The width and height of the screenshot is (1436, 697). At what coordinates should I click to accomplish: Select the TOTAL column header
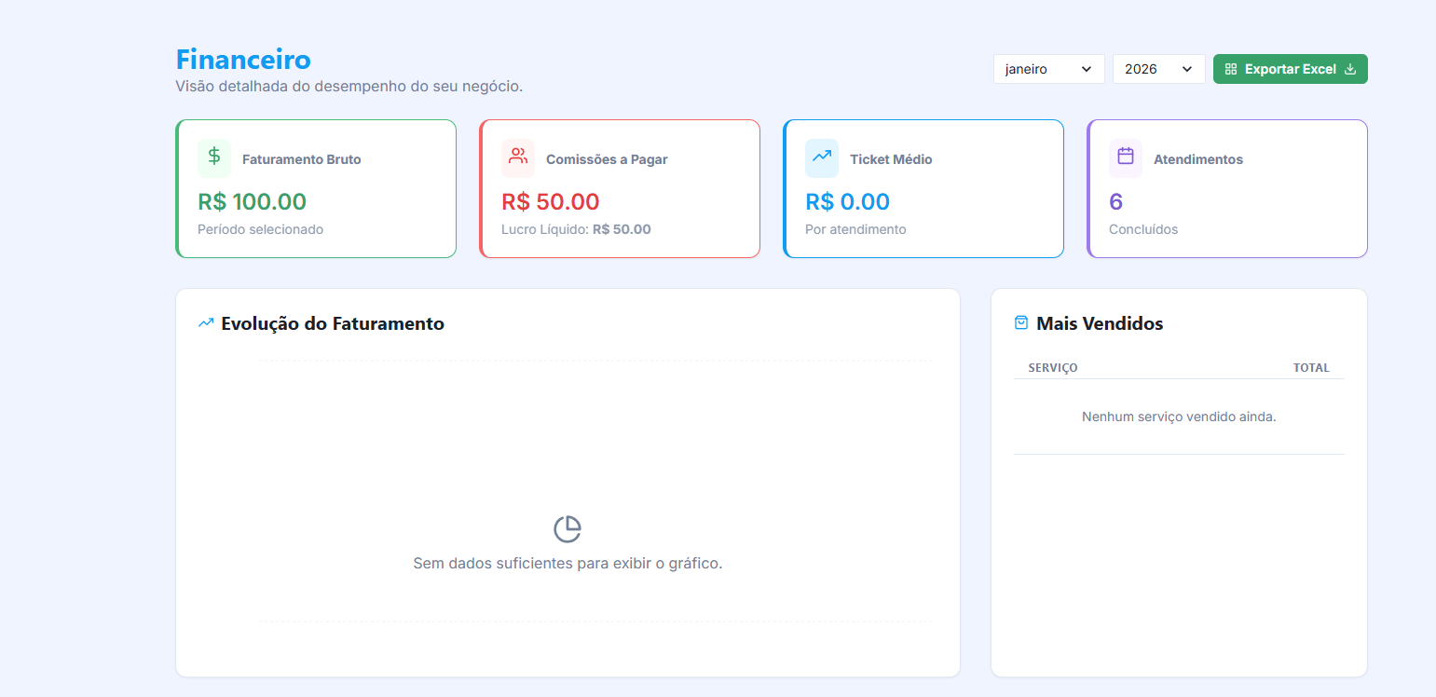click(x=1311, y=367)
